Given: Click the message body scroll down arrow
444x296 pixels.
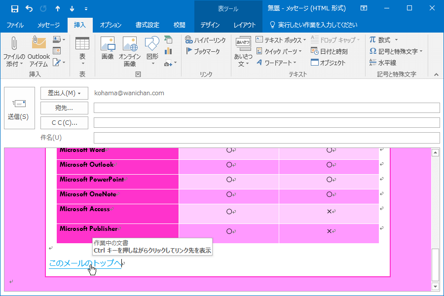Looking at the screenshot, I should 435,286.
